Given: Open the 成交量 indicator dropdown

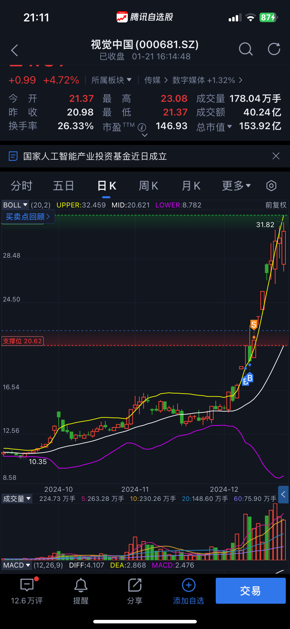Looking at the screenshot, I should 17,499.
